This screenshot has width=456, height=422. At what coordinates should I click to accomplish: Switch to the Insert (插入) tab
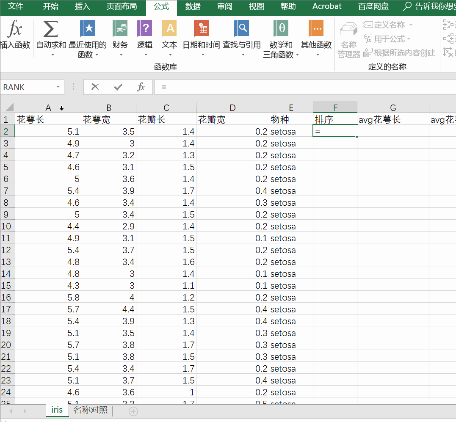point(82,6)
